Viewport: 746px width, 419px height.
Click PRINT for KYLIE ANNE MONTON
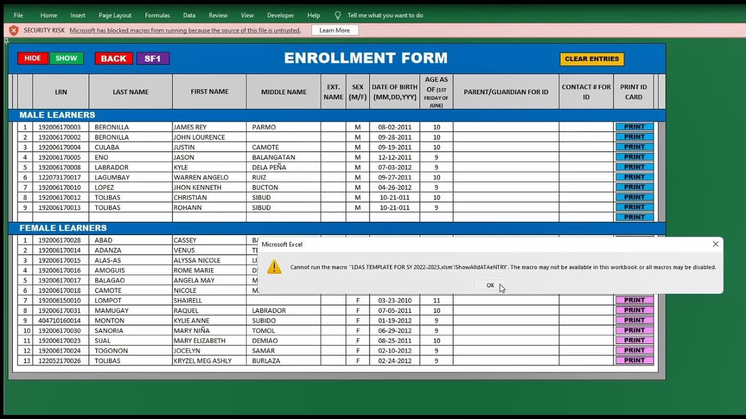pyautogui.click(x=634, y=320)
